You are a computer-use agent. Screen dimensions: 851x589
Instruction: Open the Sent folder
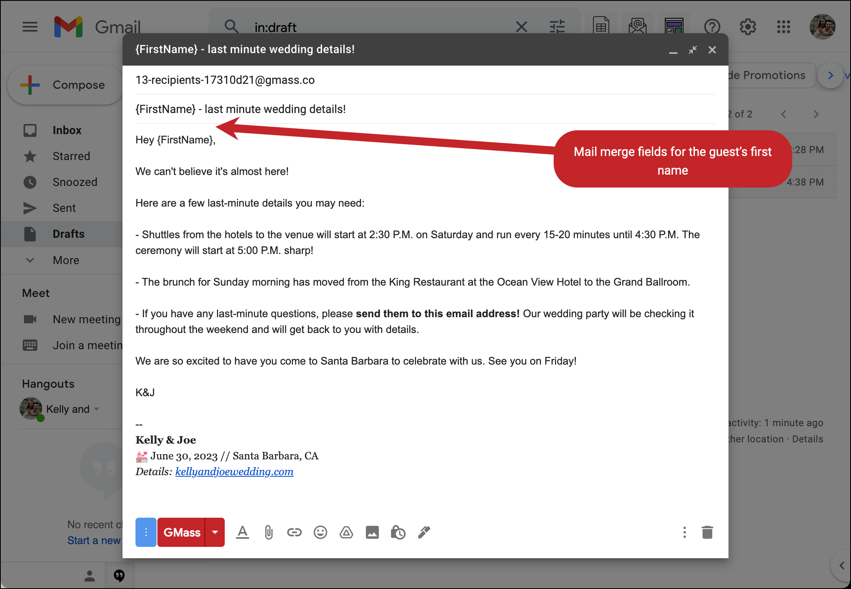pos(64,208)
